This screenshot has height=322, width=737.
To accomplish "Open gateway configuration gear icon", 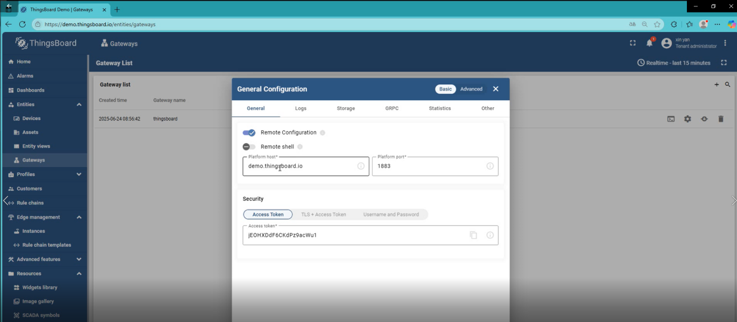I will coord(688,119).
